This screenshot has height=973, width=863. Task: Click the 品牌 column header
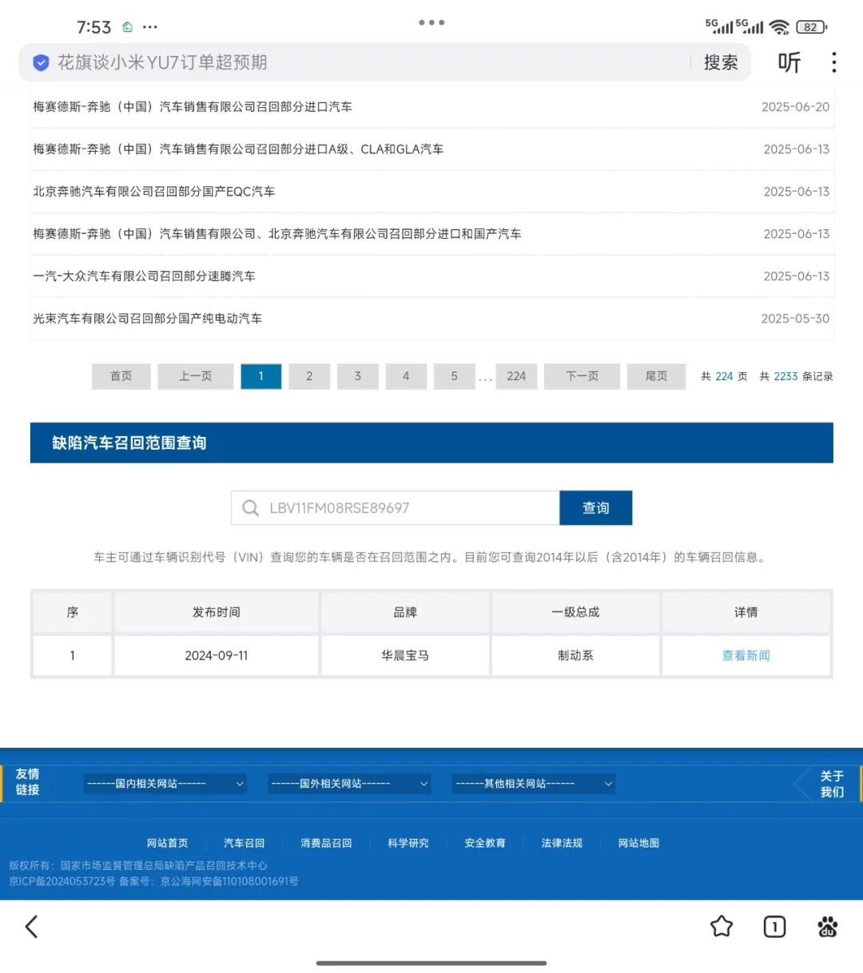pos(405,613)
